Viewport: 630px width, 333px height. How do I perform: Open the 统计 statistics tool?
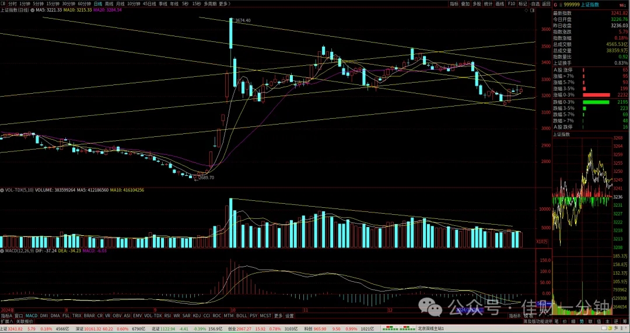488,3
